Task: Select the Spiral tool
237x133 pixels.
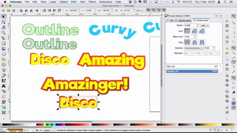Action: pos(4,65)
